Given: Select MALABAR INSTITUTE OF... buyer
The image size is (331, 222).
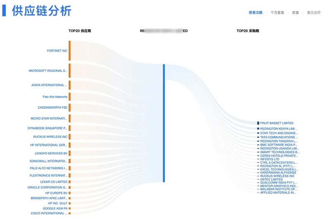Looking at the screenshot, I should click(279, 189).
